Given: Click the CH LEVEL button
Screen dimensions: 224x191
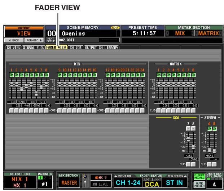Looking at the screenshot, I should [x=101, y=184].
